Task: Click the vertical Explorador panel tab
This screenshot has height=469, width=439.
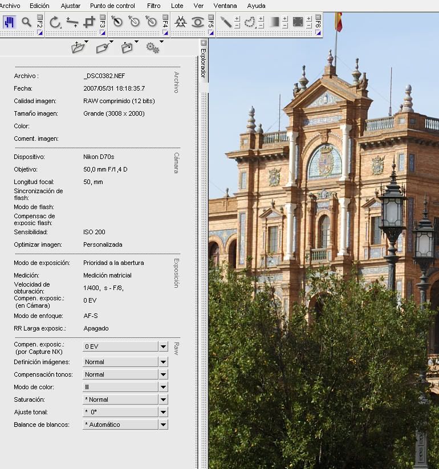Action: tap(203, 63)
